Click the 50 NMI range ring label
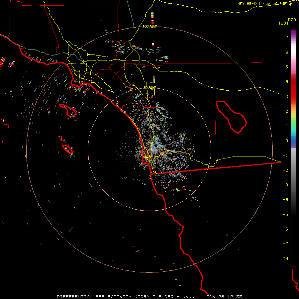Screen dimensions: 299x299 click(x=149, y=88)
